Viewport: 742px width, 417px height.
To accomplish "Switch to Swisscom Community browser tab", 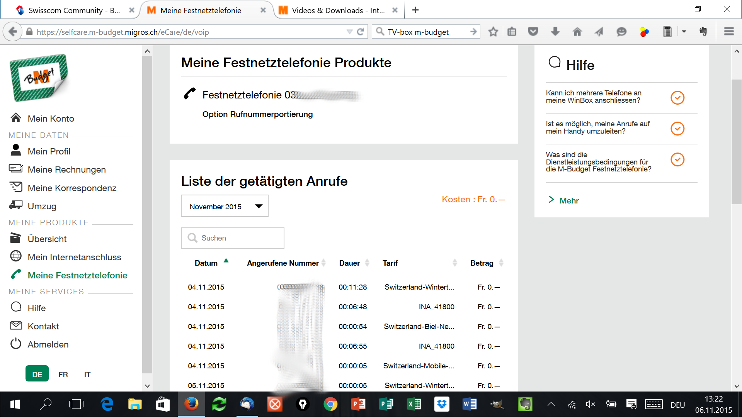I will coord(73,10).
